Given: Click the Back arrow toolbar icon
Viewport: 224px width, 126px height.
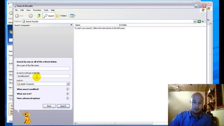Looking at the screenshot, I should tap(17, 16).
